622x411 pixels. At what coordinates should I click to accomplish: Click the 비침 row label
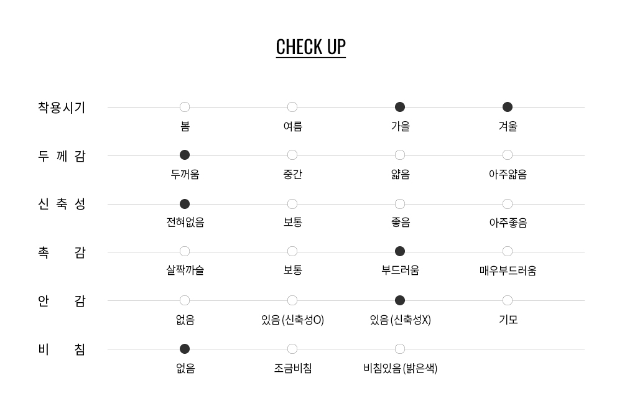point(62,349)
